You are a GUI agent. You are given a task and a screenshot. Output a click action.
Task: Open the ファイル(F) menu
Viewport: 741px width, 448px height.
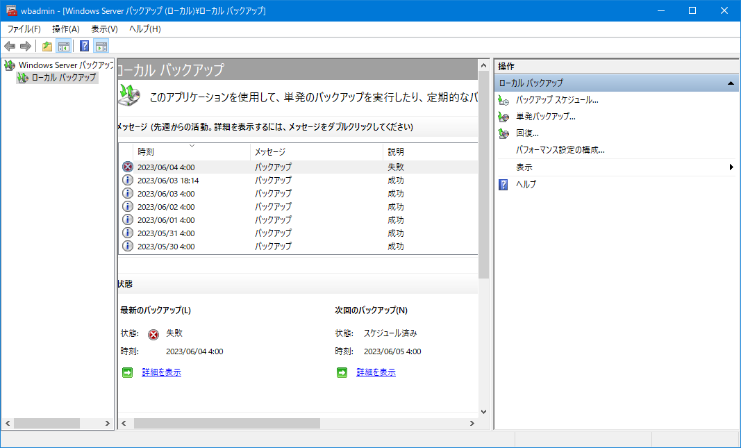(24, 29)
